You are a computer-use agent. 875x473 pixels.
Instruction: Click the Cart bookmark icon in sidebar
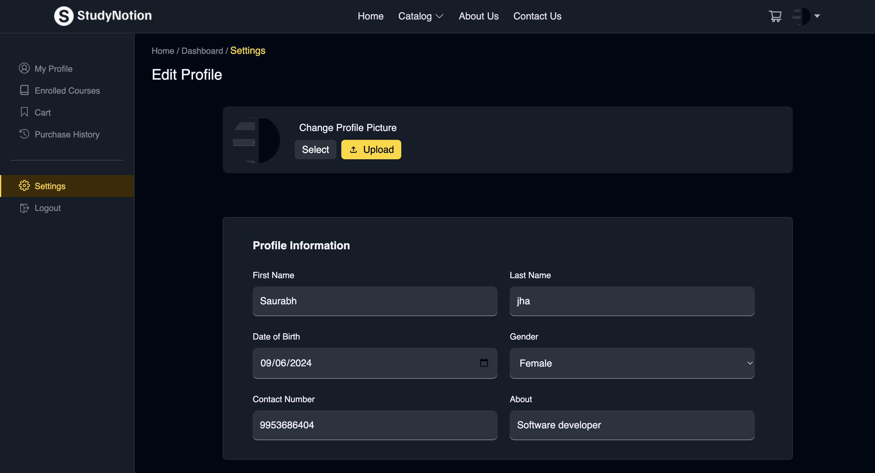click(24, 112)
